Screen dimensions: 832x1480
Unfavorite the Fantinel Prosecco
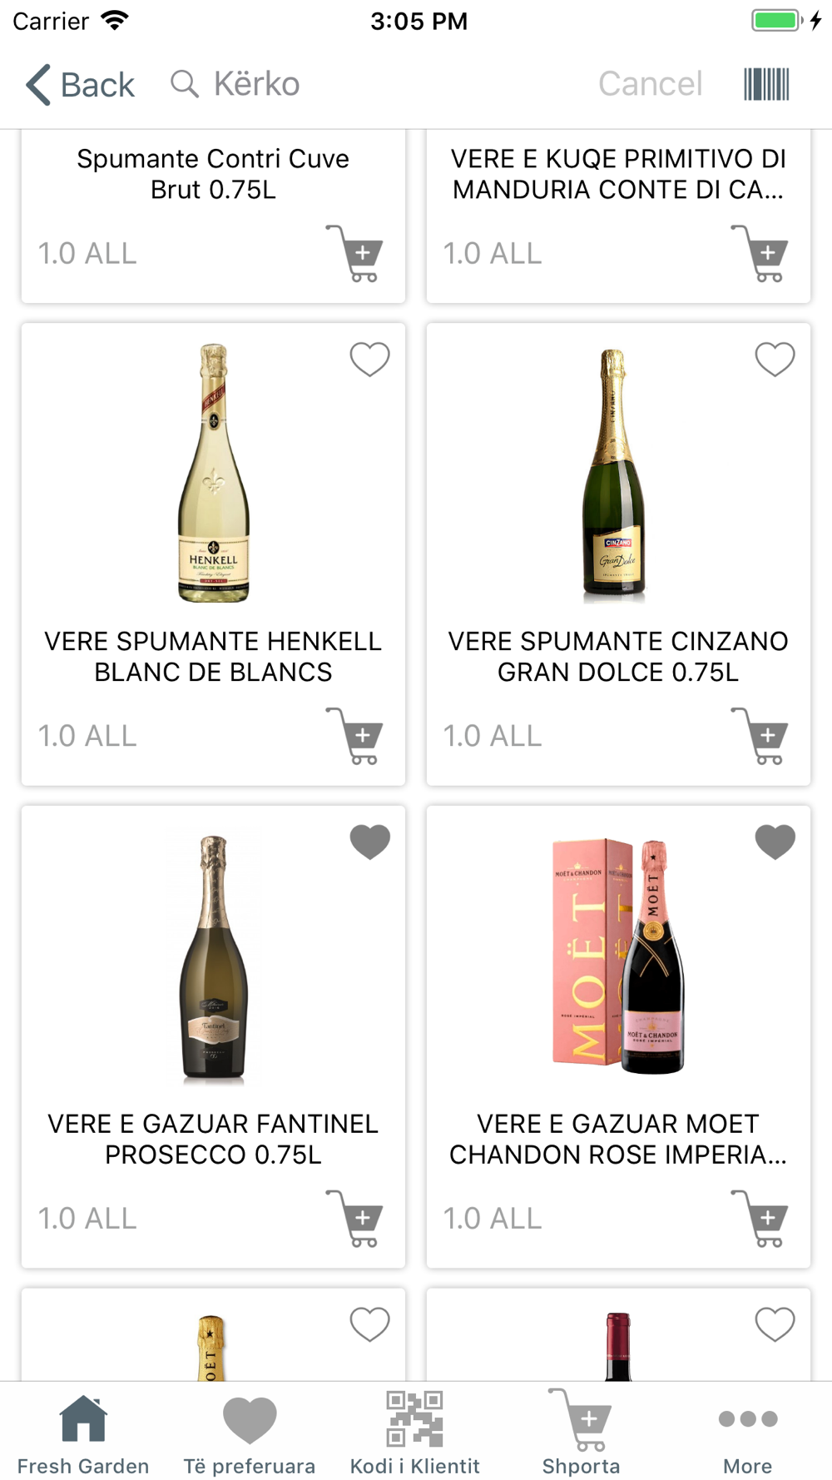[369, 842]
